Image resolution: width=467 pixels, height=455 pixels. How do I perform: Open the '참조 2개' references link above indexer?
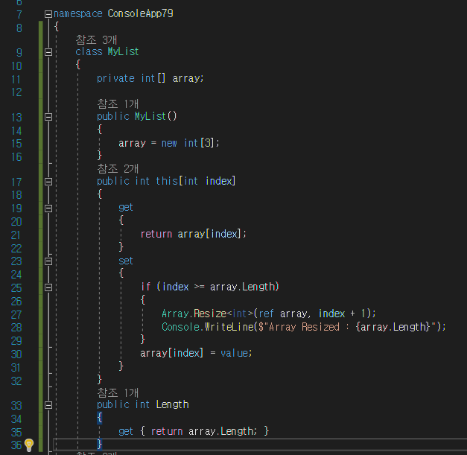coord(118,169)
